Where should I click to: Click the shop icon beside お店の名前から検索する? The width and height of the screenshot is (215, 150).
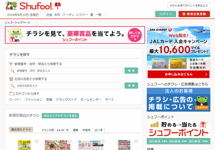click(x=11, y=79)
